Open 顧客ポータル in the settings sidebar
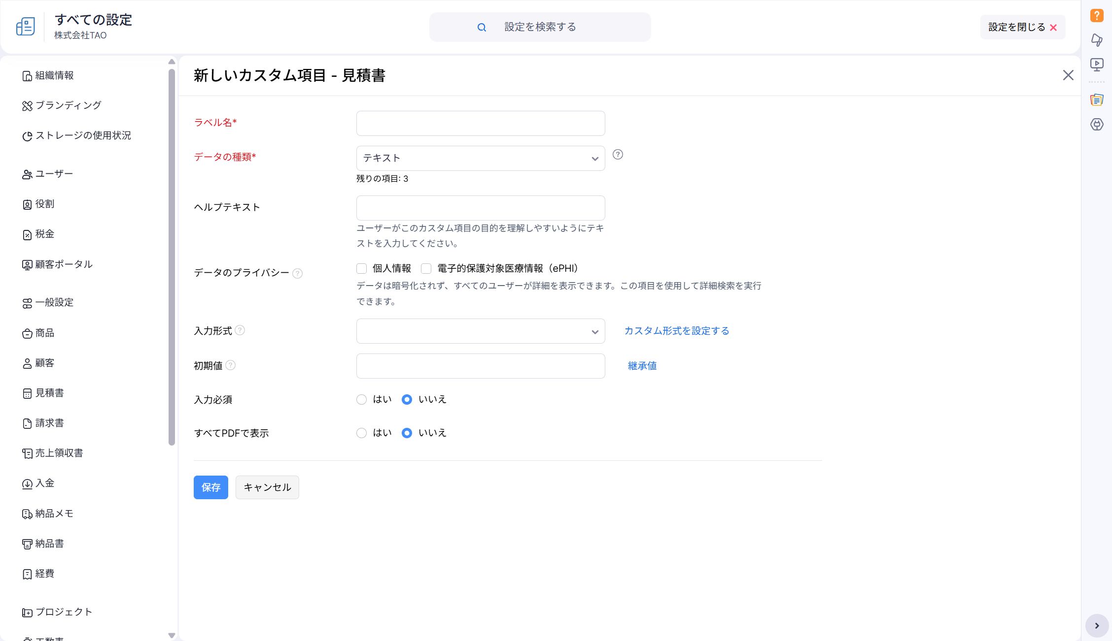 point(64,264)
